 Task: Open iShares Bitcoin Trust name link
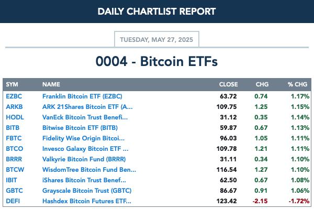click(84, 180)
